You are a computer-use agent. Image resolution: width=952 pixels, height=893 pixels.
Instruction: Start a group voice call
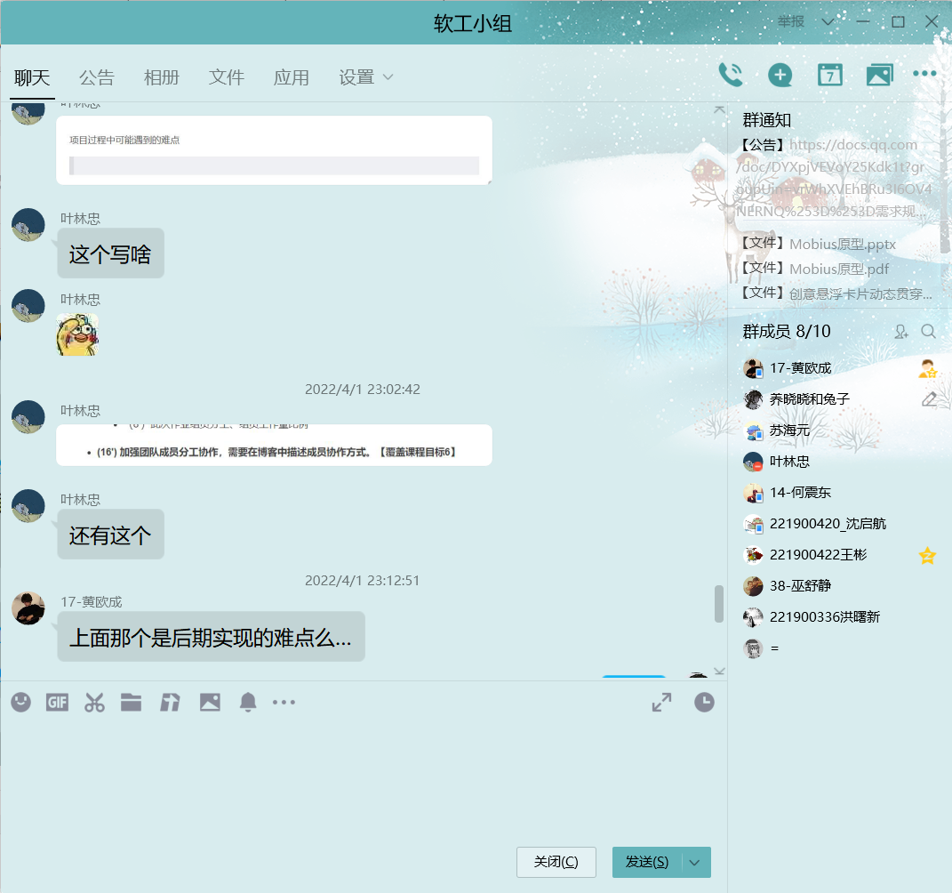pos(731,76)
